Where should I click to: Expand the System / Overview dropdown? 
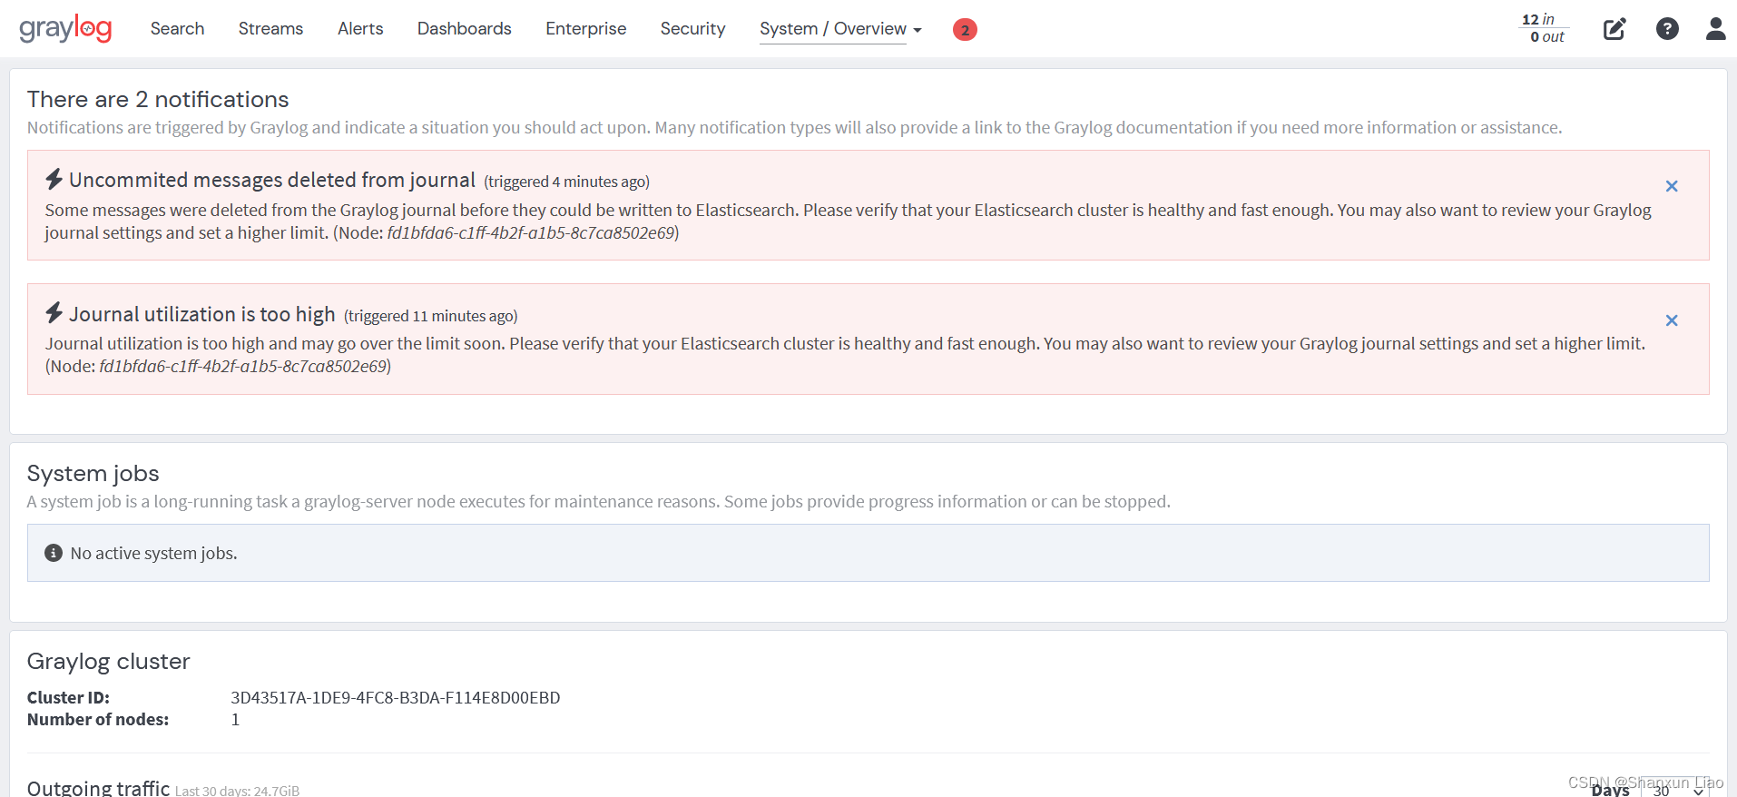[840, 29]
